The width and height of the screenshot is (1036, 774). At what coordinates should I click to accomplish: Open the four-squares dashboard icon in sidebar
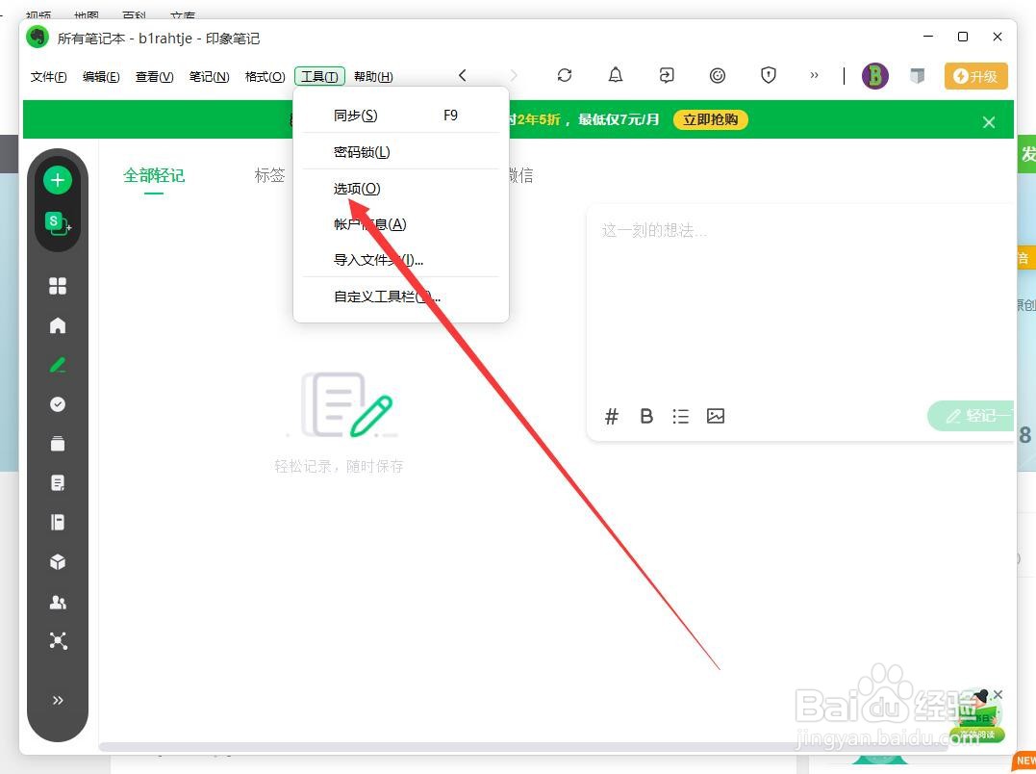click(58, 286)
